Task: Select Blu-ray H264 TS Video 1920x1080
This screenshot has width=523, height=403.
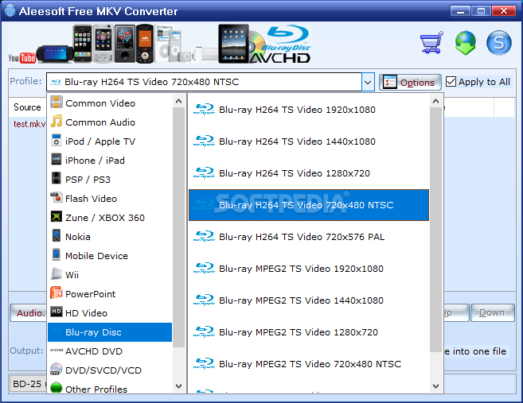Action: point(309,110)
